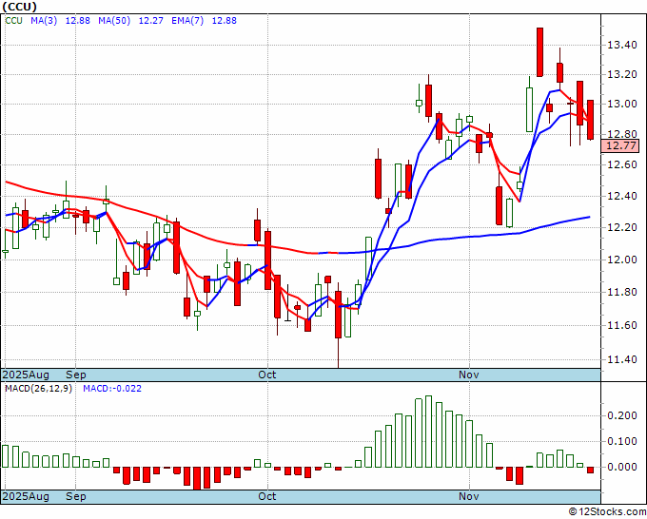This screenshot has height=519, width=647.
Task: Click the EMA(7) legend label
Action: pos(187,20)
